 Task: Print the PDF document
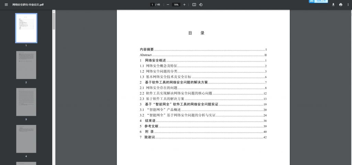click(341, 4)
